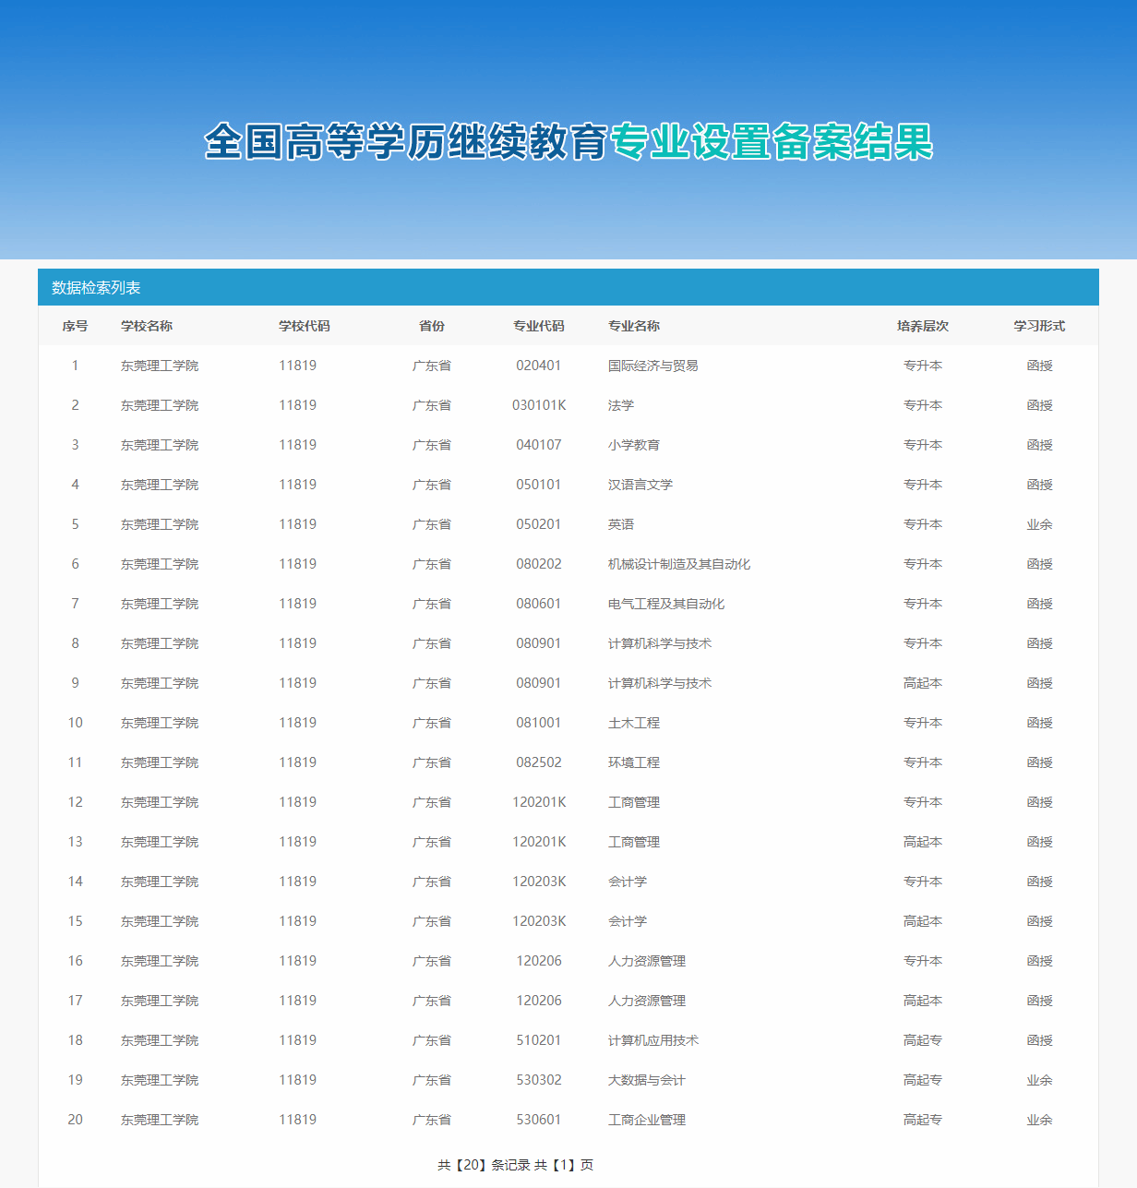Click 广东省 in row 6
The image size is (1137, 1188).
click(432, 564)
